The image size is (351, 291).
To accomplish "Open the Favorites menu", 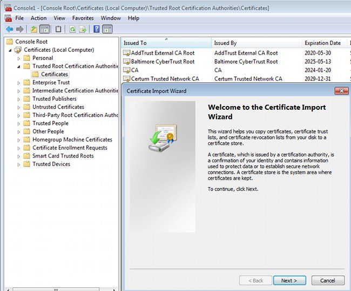I will click(83, 18).
